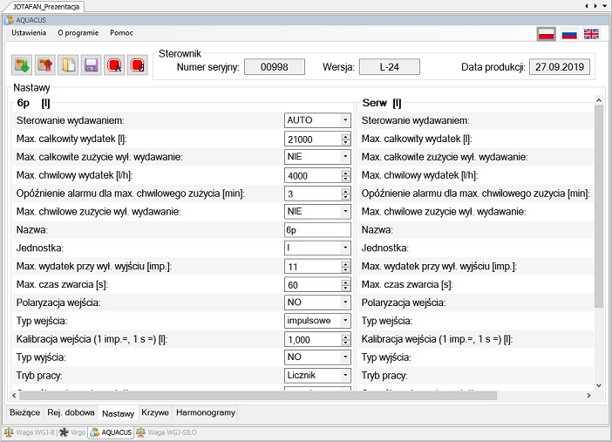This screenshot has height=442, width=612.
Task: Click the Max. czas zwarcia stepper arrows
Action: tap(345, 285)
